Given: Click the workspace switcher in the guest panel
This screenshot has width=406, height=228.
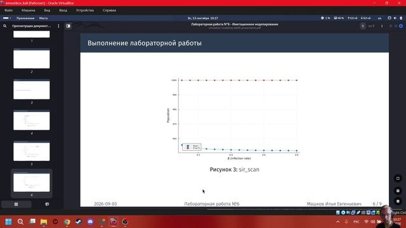Looking at the screenshot, I should [x=6, y=18].
